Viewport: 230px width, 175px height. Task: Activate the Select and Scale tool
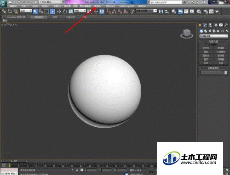coord(70,11)
